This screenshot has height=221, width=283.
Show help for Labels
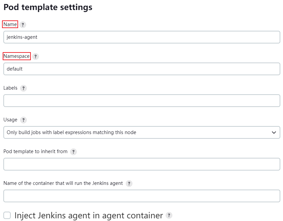pos(23,88)
